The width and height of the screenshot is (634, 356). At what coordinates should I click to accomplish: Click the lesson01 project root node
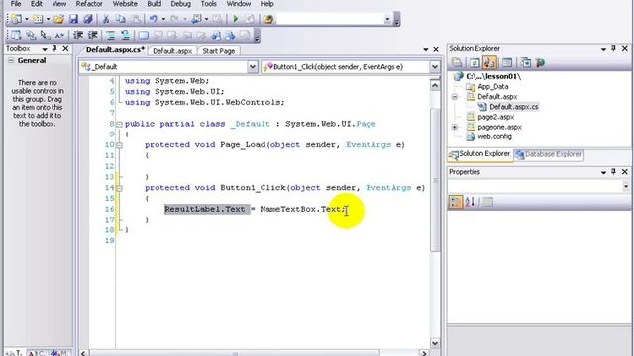493,76
